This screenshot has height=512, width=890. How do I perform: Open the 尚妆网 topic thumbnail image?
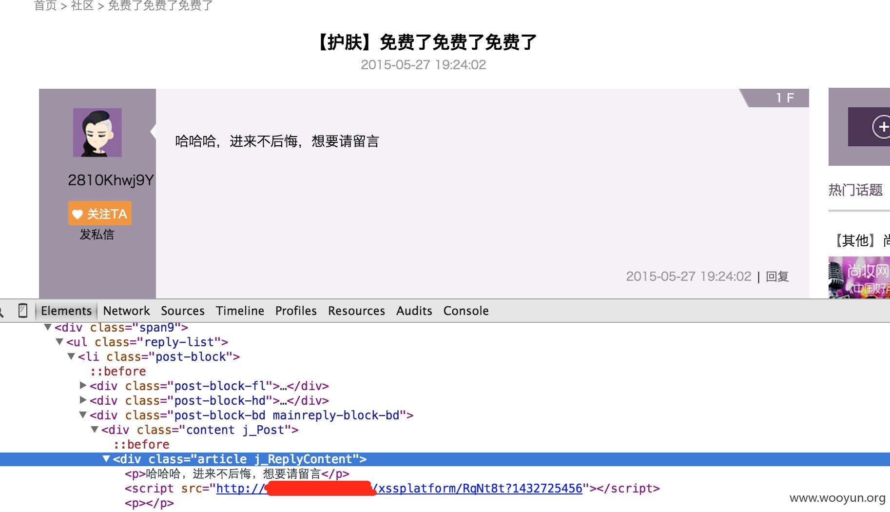(x=859, y=277)
